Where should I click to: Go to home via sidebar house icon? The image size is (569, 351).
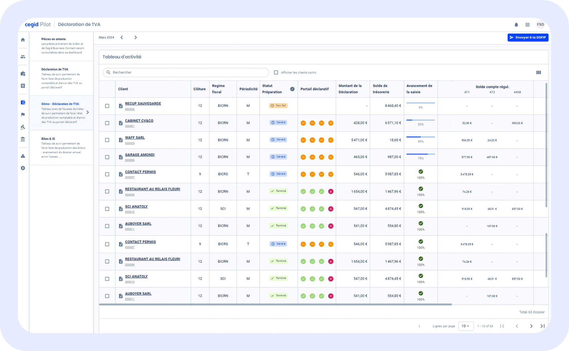(23, 40)
